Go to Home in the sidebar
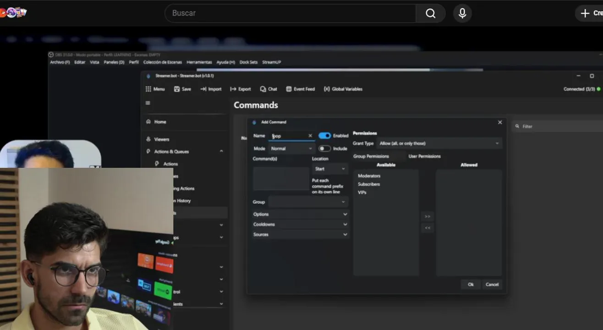The image size is (603, 330). 156,122
